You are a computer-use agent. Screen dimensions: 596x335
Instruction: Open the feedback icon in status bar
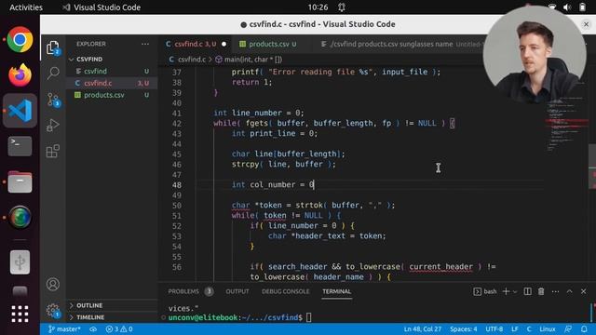pyautogui.click(x=568, y=328)
